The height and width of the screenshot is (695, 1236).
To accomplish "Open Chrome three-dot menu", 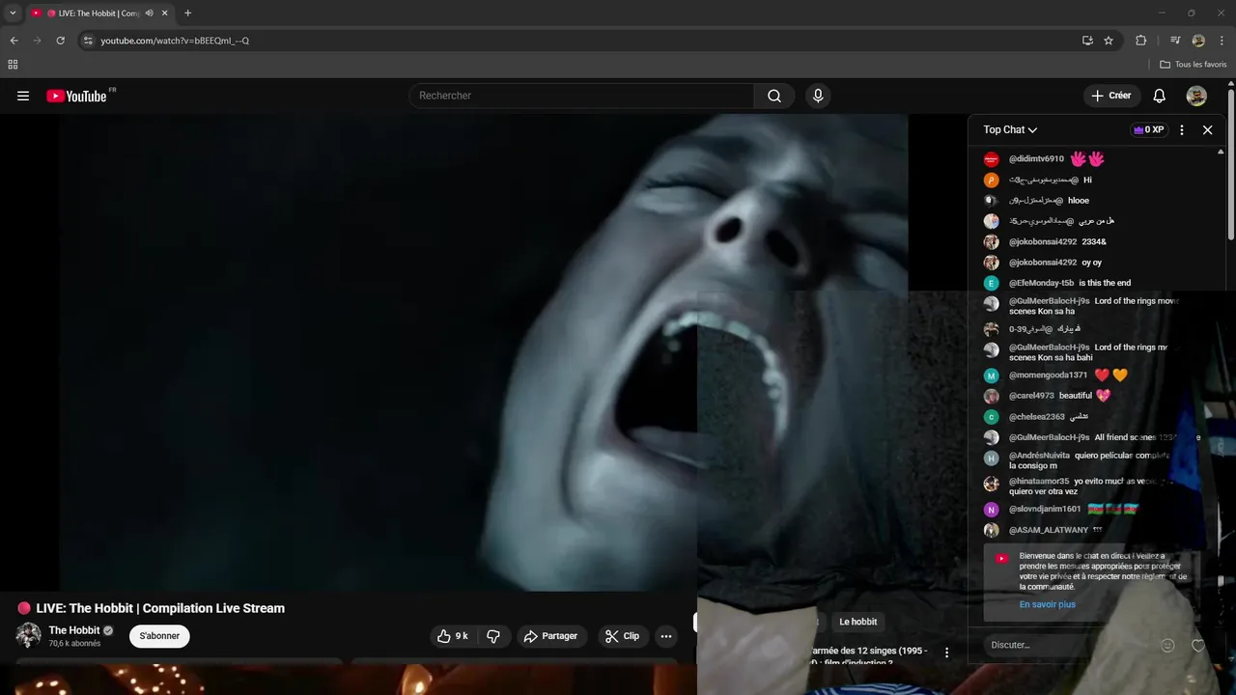I will pyautogui.click(x=1222, y=41).
